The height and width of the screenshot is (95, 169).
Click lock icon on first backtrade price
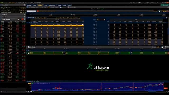[132, 52]
